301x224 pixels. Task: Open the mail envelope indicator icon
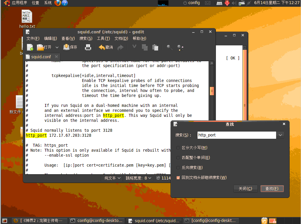click(208, 3)
